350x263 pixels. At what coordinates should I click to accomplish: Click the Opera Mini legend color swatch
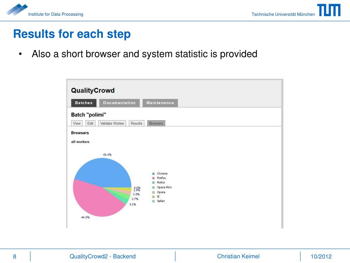153,188
